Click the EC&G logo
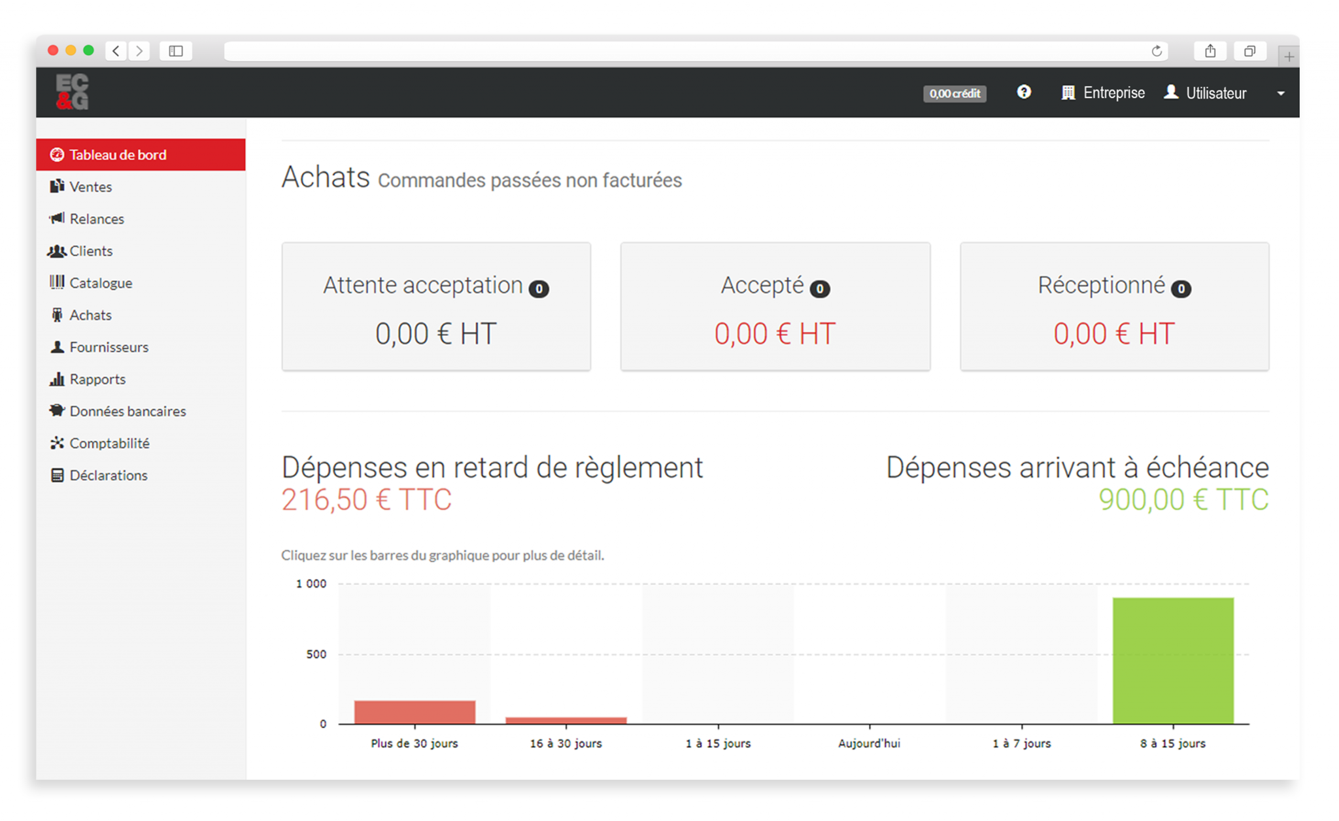1339x821 pixels. (x=72, y=92)
